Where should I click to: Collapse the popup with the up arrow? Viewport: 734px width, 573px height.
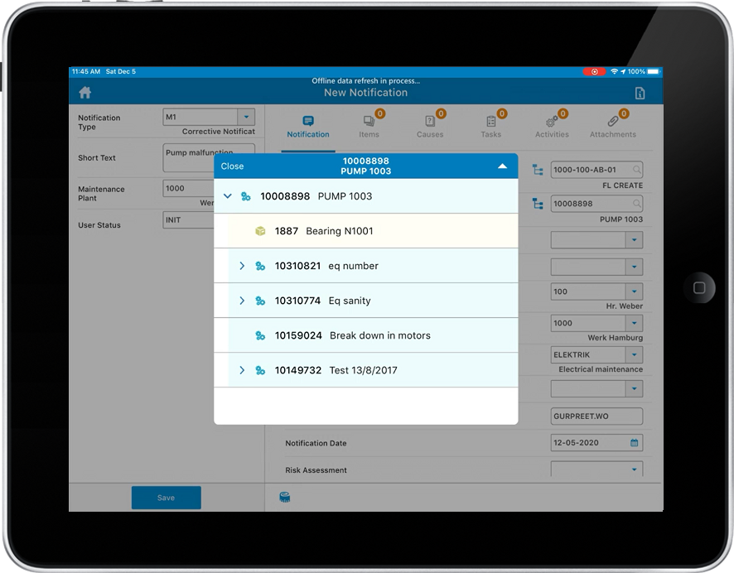501,166
